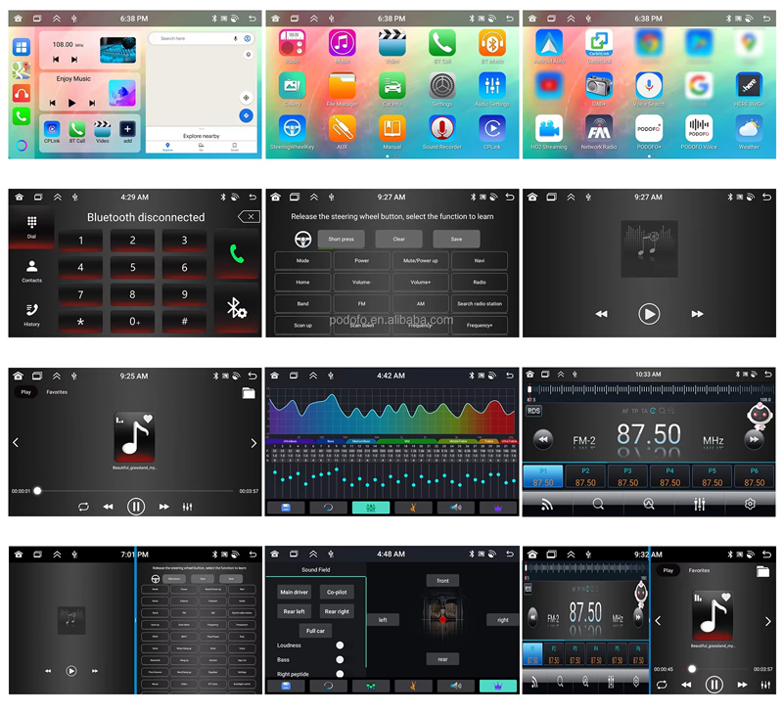The height and width of the screenshot is (712, 783).
Task: Expand the Explore nearby panel
Action: (201, 136)
